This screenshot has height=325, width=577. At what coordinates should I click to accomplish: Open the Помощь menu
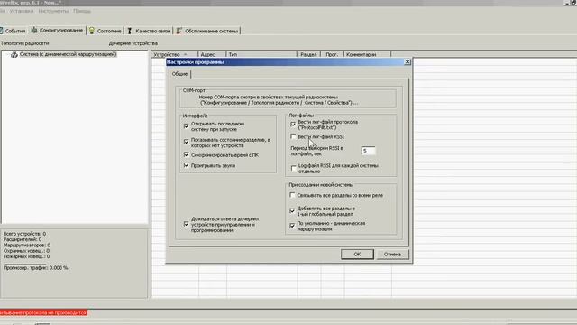coord(82,11)
